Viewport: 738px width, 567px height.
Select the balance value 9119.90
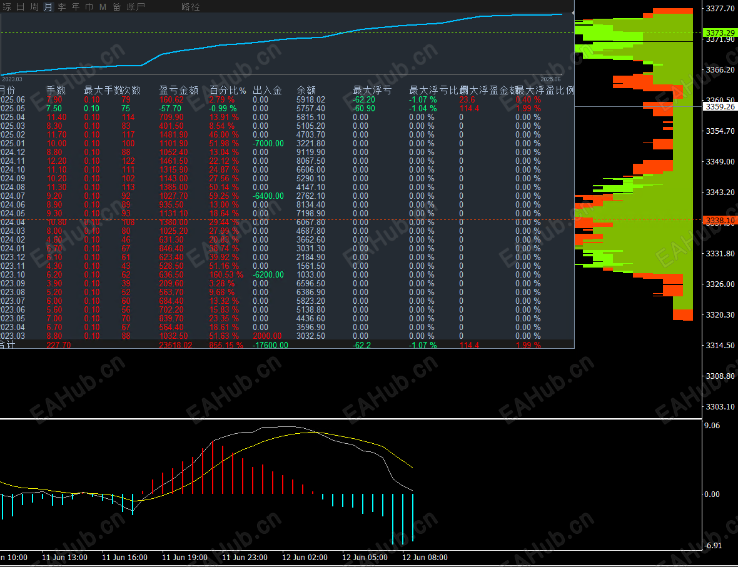click(x=311, y=153)
